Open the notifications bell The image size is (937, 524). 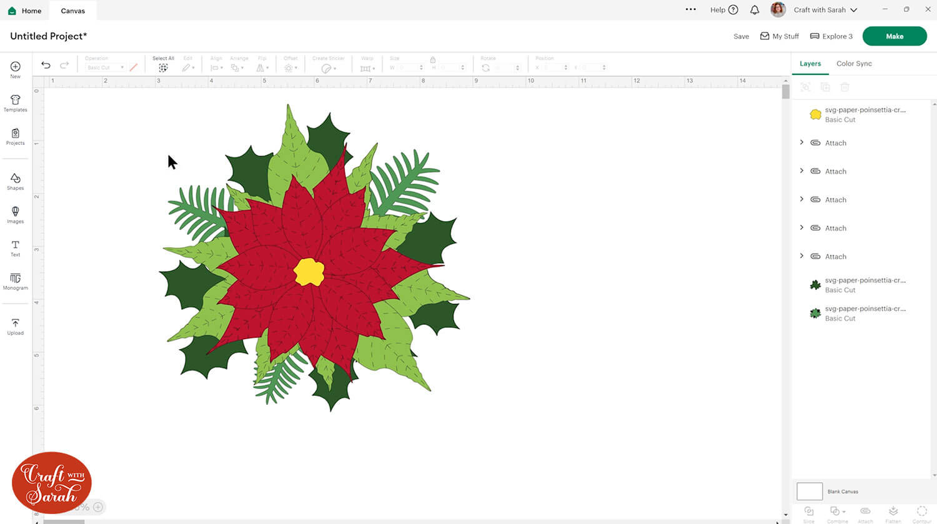(x=755, y=10)
